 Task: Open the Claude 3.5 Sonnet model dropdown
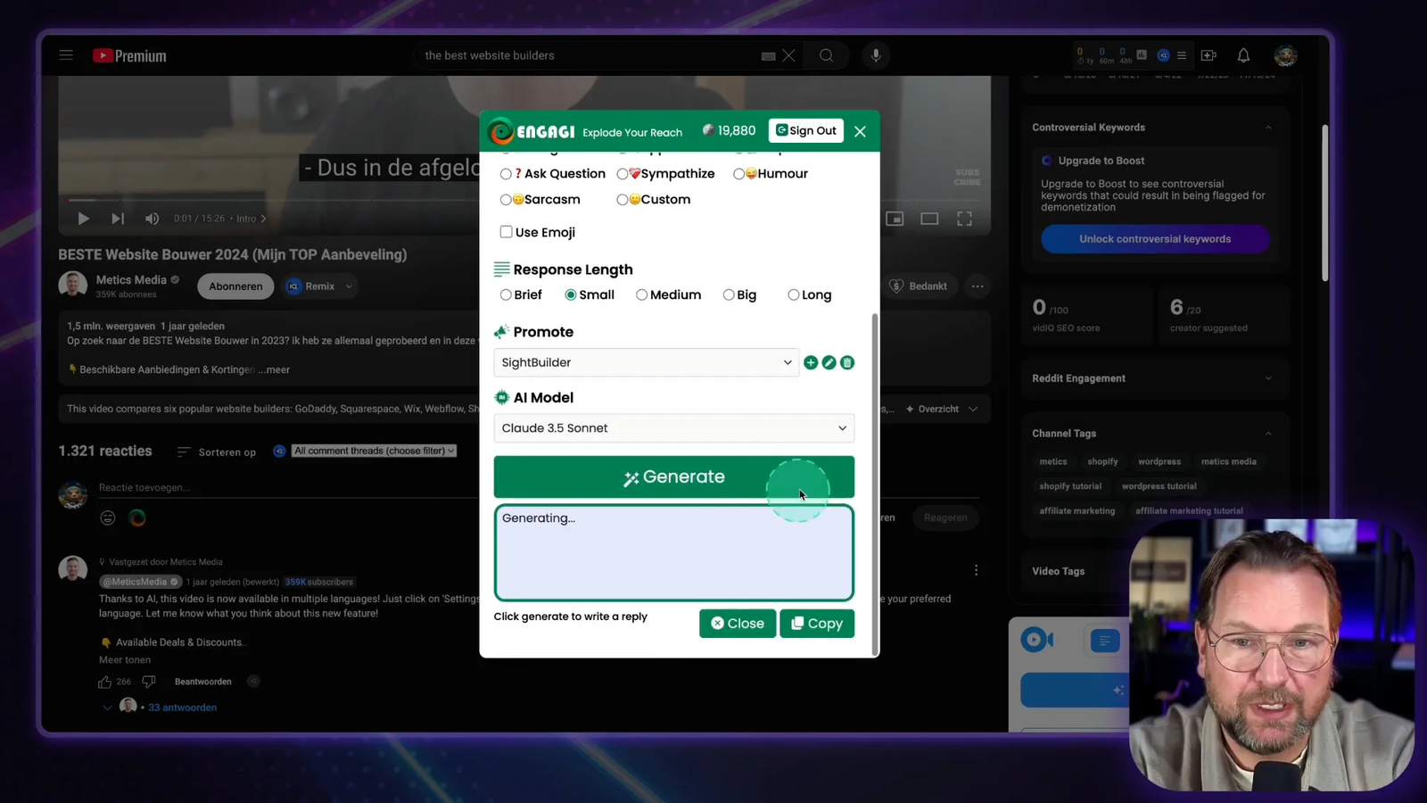673,428
